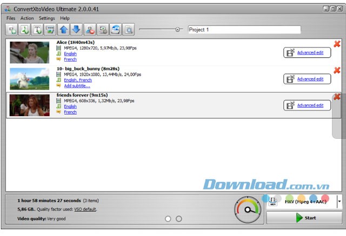346x236 pixels.
Task: Click the audio note icon in big_buck_bunny row
Action: pos(58,80)
